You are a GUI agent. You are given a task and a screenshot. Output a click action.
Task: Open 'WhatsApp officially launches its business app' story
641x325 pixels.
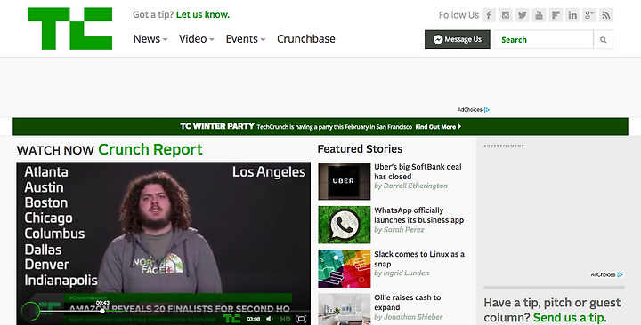coord(419,215)
